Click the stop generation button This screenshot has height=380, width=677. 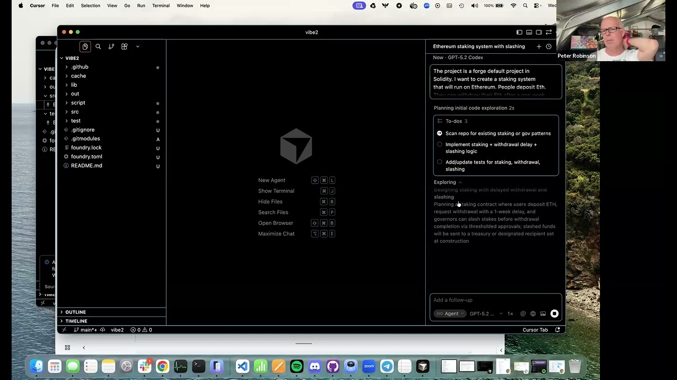(x=554, y=313)
